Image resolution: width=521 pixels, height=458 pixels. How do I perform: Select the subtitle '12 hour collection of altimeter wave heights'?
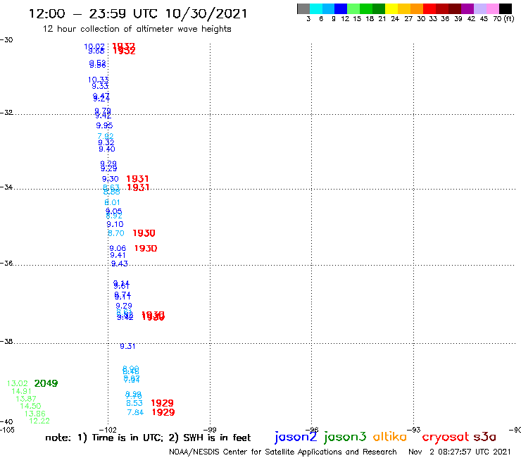click(x=137, y=29)
